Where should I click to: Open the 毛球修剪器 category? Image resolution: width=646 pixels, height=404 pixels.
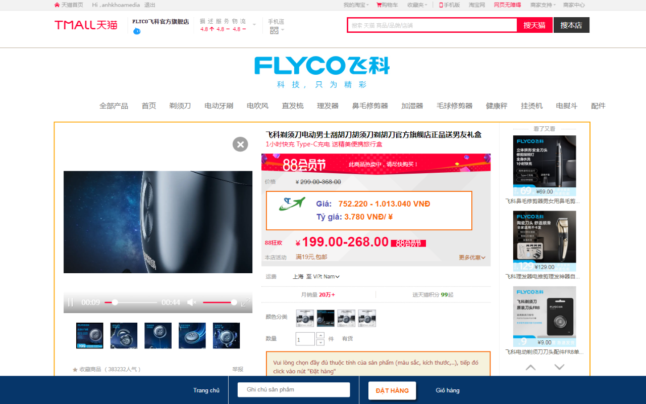[455, 106]
